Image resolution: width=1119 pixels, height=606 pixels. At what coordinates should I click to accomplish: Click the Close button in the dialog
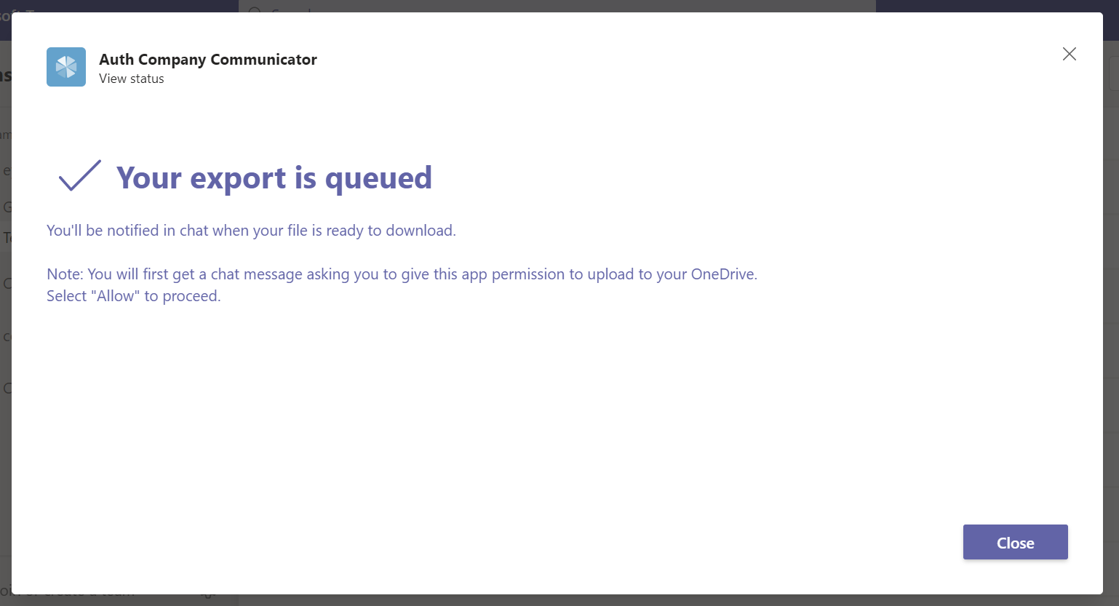[1015, 542]
